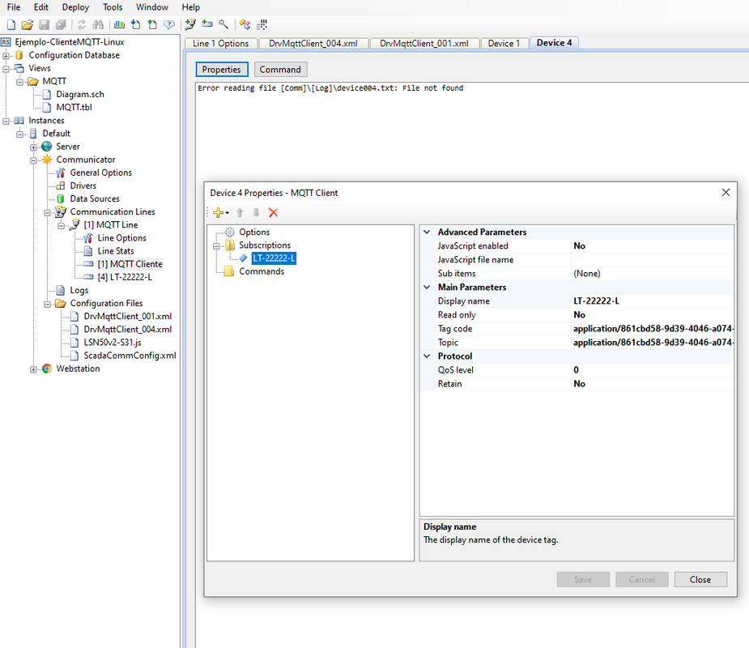Click the New Project toolbar icon
Screen dimensions: 749x648
(x=11, y=24)
